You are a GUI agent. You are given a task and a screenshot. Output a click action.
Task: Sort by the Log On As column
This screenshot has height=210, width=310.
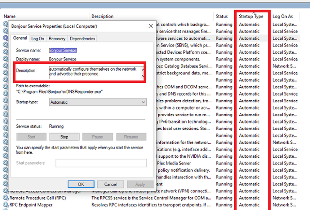[282, 16]
